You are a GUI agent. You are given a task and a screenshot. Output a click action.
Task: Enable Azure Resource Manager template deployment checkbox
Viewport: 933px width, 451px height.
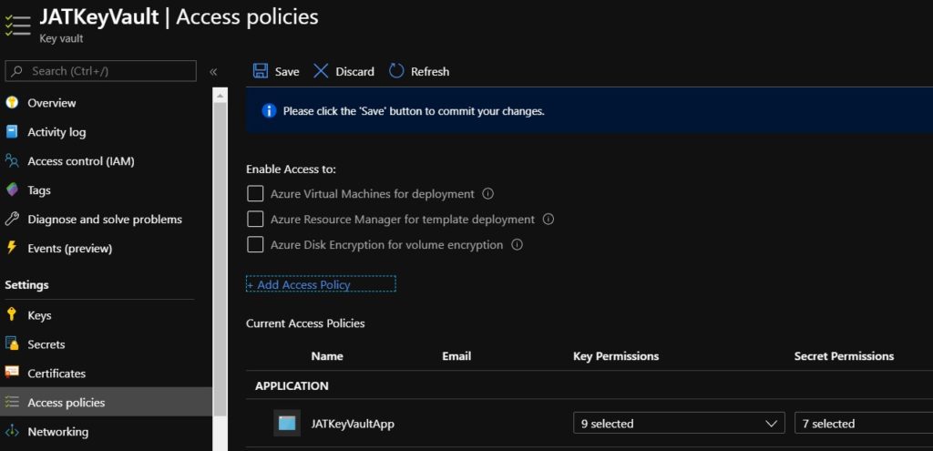255,219
